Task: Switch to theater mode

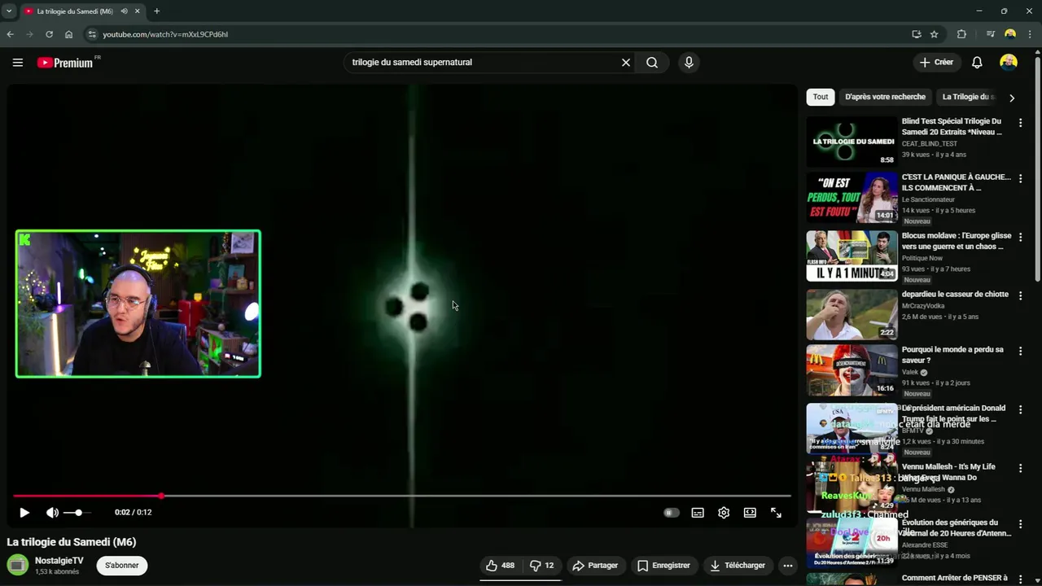Action: tap(750, 513)
